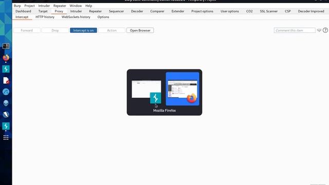Click the Drop button
Screen dimensions: 329x185
pos(55,30)
